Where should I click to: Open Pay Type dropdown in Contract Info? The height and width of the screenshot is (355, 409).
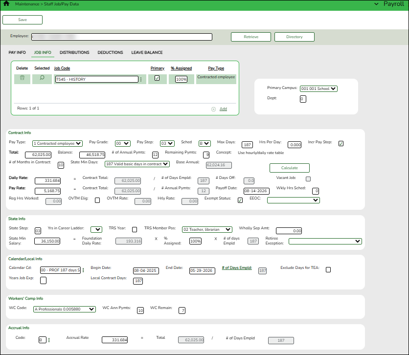coord(57,144)
